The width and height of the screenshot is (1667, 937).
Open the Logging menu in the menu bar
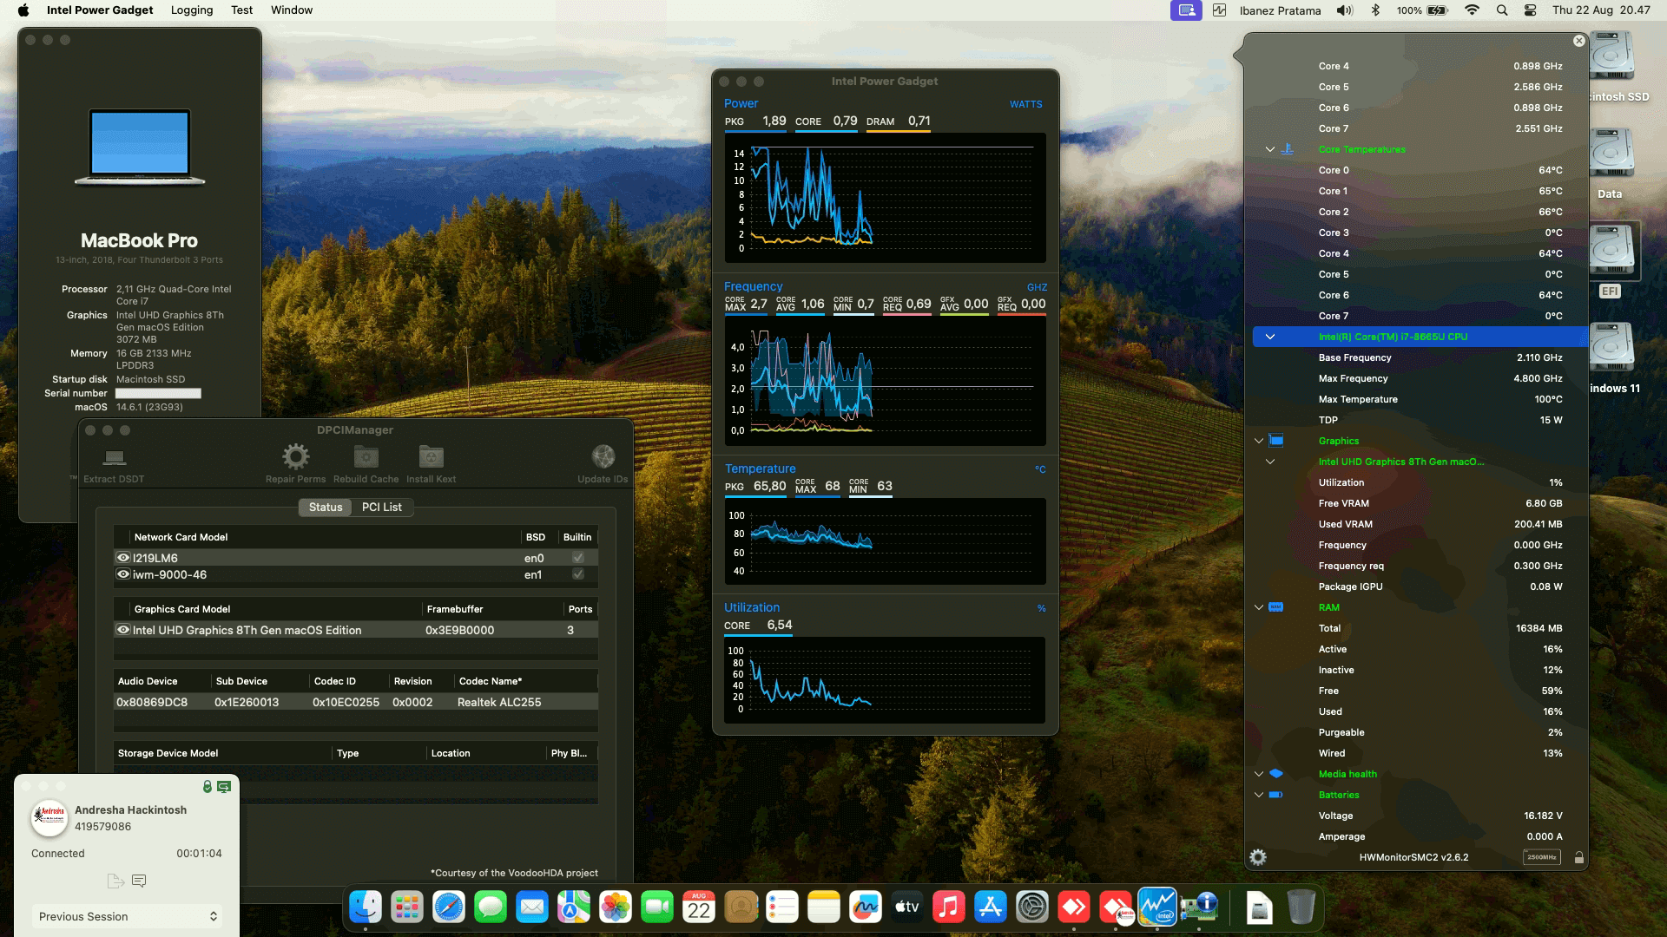coord(192,10)
